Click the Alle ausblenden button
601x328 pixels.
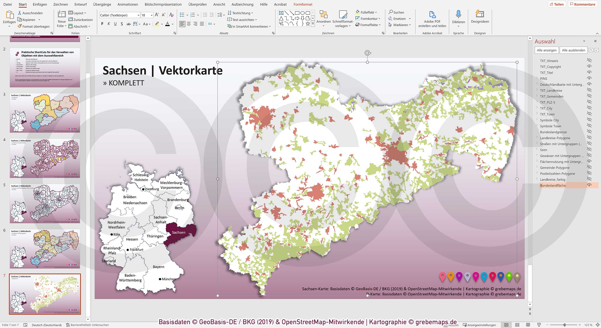click(573, 50)
